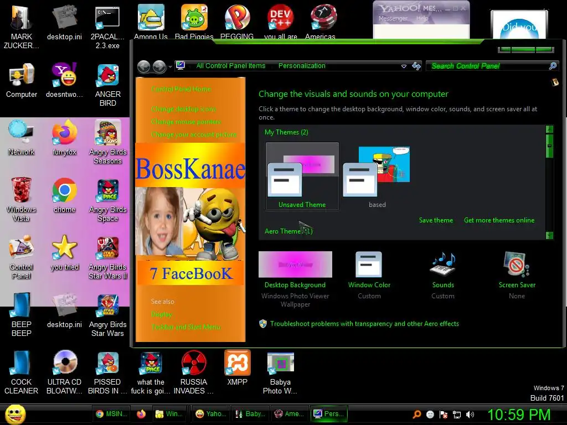This screenshot has height=425, width=567.
Task: Click the network tray icon
Action: (x=457, y=414)
